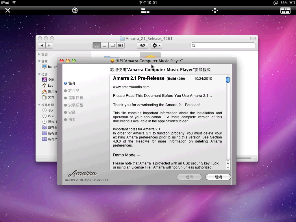The width and height of the screenshot is (296, 222).
Task: Select the second 所有影 smart folder
Action: click(50, 133)
